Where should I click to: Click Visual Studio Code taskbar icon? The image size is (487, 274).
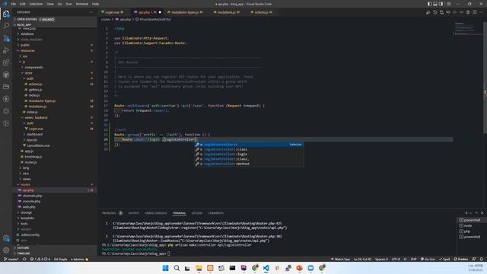[266, 268]
